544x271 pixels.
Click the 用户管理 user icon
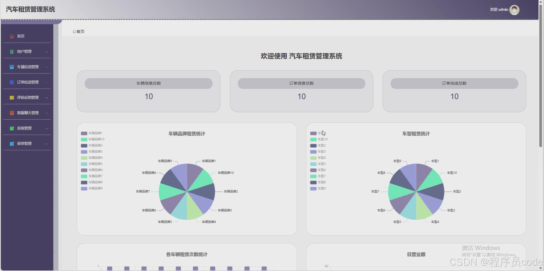[12, 52]
